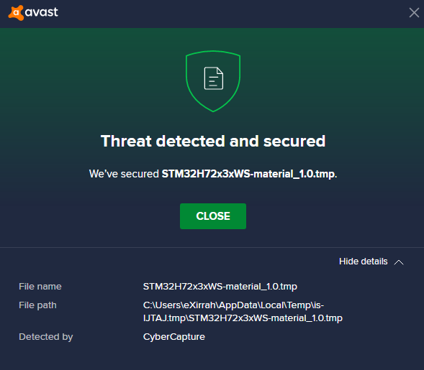Click the File path label

(x=37, y=305)
